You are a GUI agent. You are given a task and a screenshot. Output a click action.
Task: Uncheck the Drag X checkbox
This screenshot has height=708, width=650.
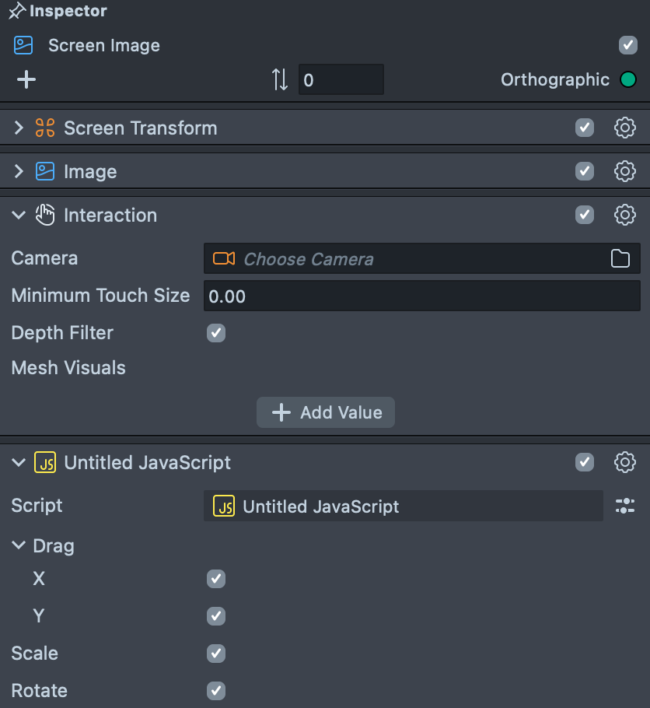pyautogui.click(x=216, y=579)
